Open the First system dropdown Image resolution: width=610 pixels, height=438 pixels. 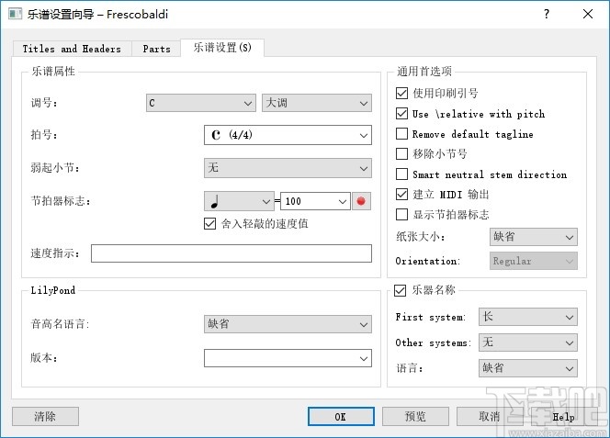click(x=528, y=317)
